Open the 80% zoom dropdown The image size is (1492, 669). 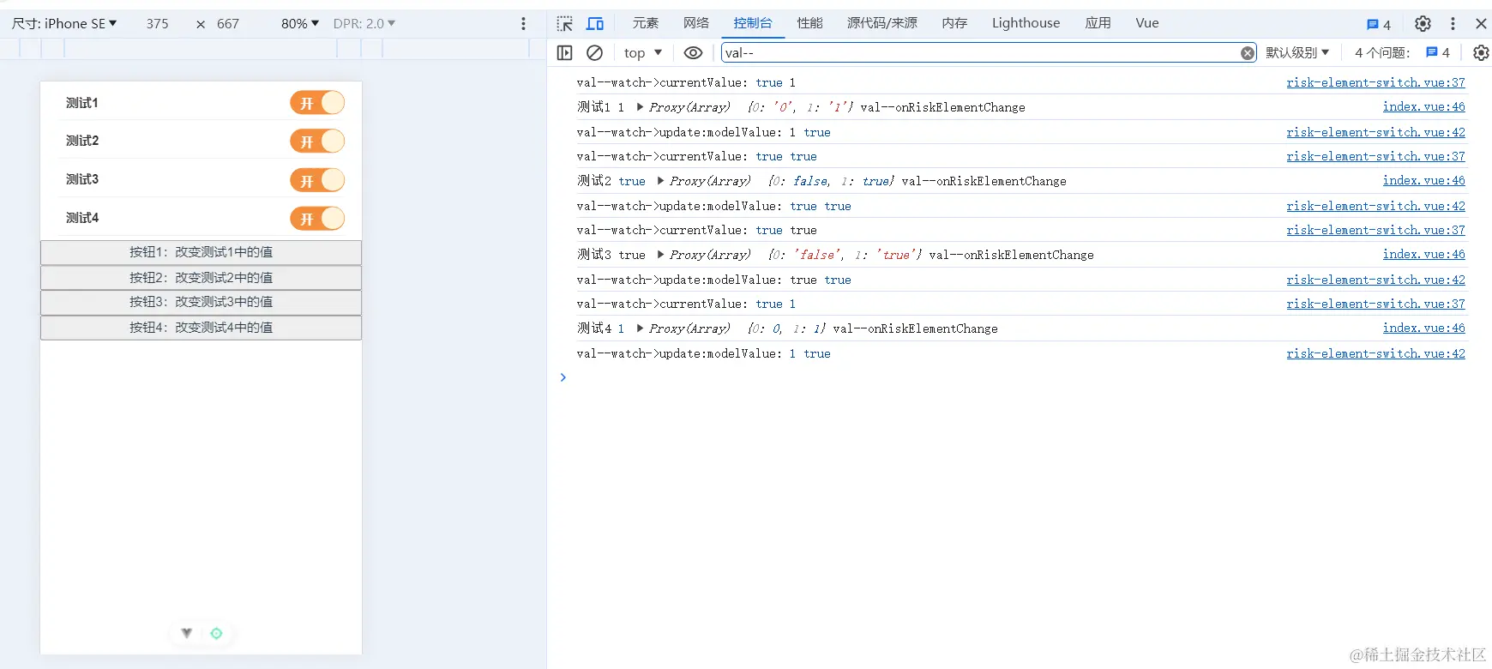300,24
